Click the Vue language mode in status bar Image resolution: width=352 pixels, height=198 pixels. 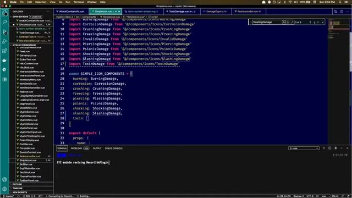pos(324,196)
